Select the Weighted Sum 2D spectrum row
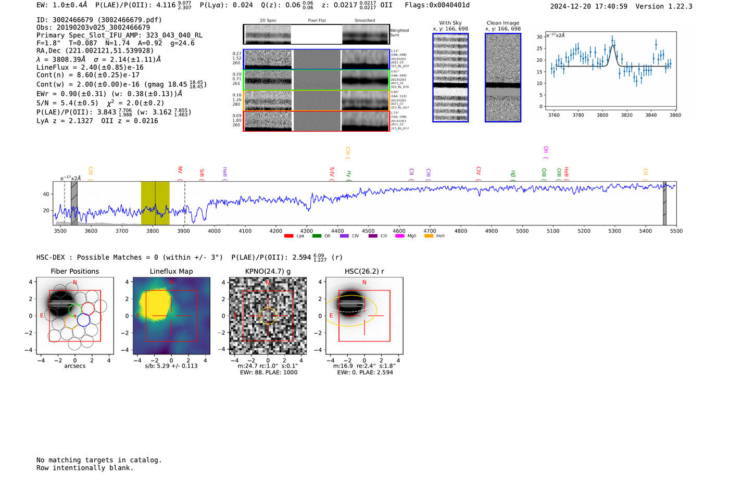Image resolution: width=729 pixels, height=496 pixels. tap(317, 34)
